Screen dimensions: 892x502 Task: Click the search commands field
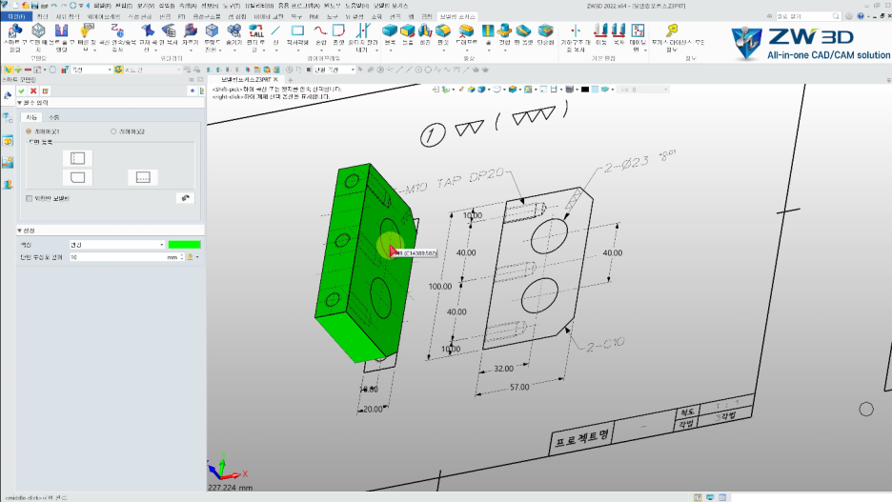tap(808, 16)
